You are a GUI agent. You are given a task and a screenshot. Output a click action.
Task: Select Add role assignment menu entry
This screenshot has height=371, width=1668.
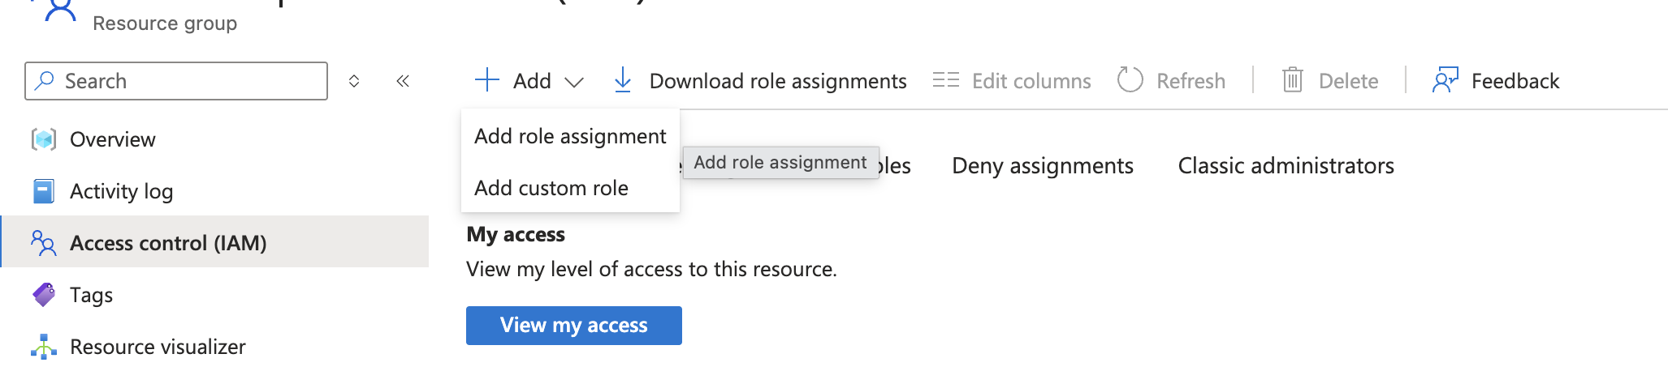pos(570,136)
